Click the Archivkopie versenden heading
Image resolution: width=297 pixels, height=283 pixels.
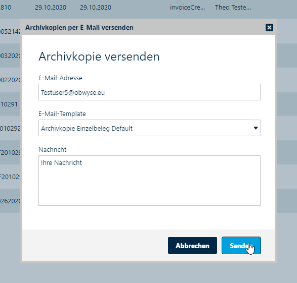99,56
